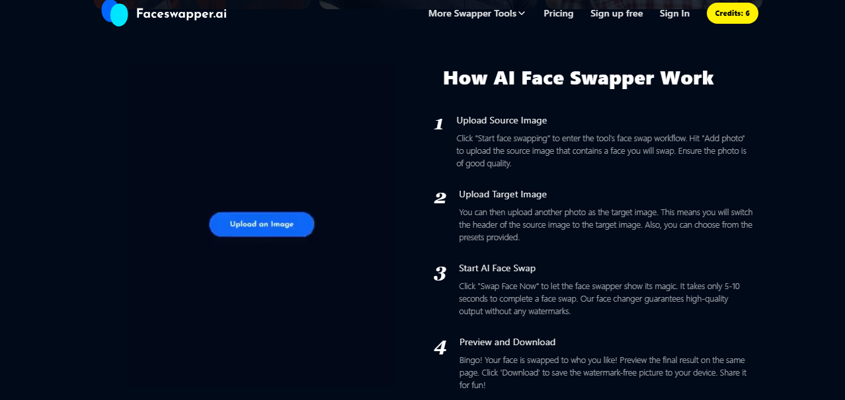
Task: Click the Upload an Image button
Action: (261, 224)
